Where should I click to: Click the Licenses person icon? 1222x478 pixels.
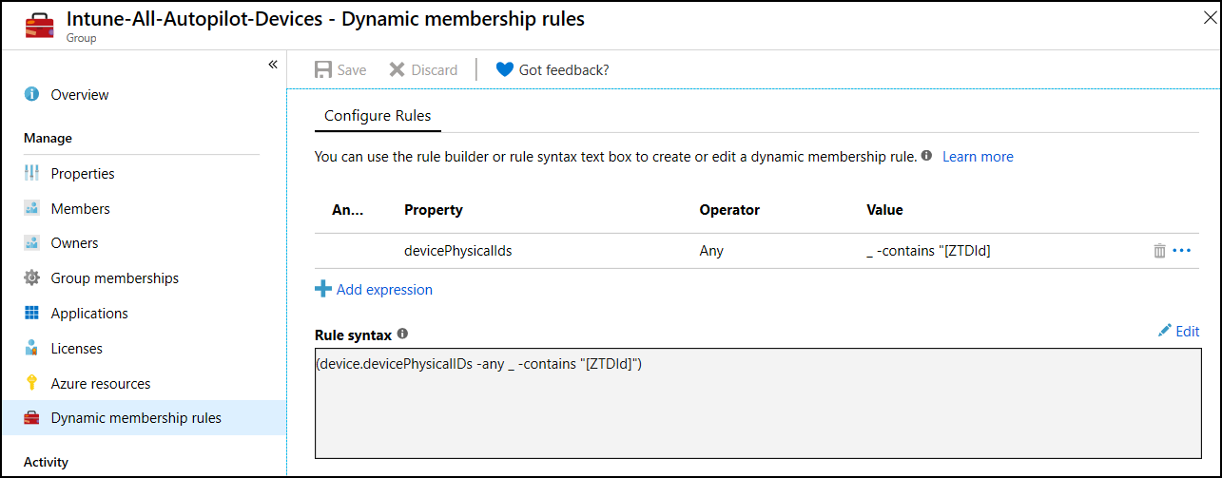31,349
